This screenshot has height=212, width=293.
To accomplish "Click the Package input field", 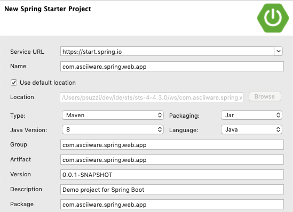I will point(172,205).
